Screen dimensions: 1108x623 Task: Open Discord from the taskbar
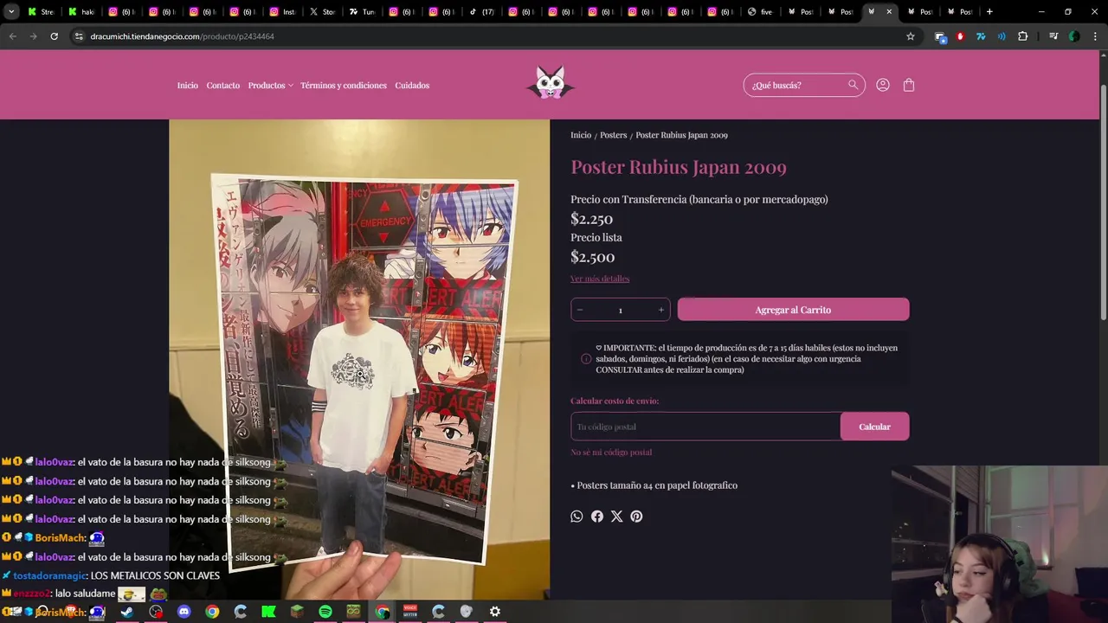(184, 612)
